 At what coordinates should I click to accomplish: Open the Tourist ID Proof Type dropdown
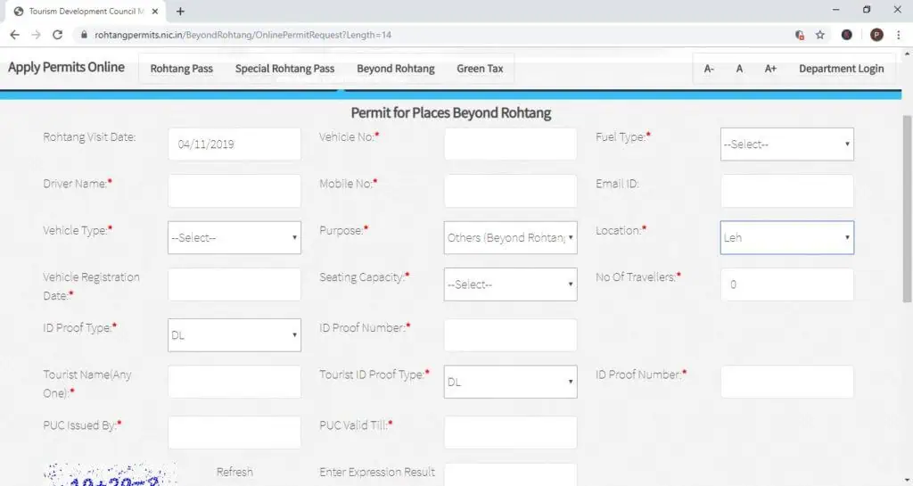coord(510,382)
